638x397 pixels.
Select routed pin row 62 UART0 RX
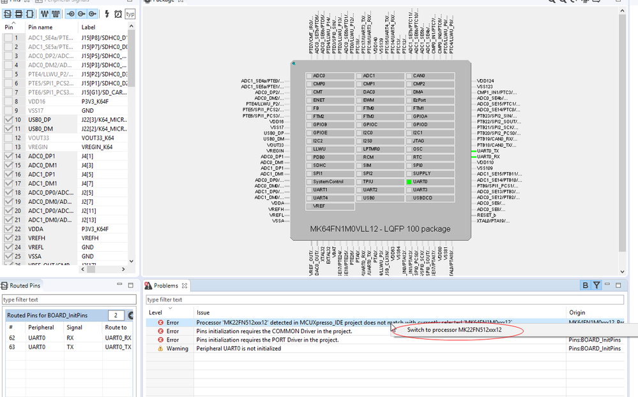click(69, 338)
